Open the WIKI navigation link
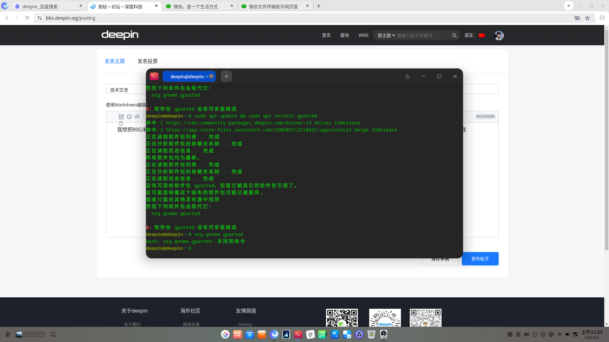Viewport: 609px width, 342px height. click(363, 35)
